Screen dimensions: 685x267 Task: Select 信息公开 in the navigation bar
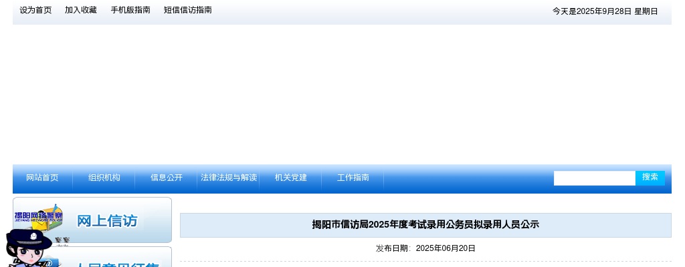click(167, 178)
